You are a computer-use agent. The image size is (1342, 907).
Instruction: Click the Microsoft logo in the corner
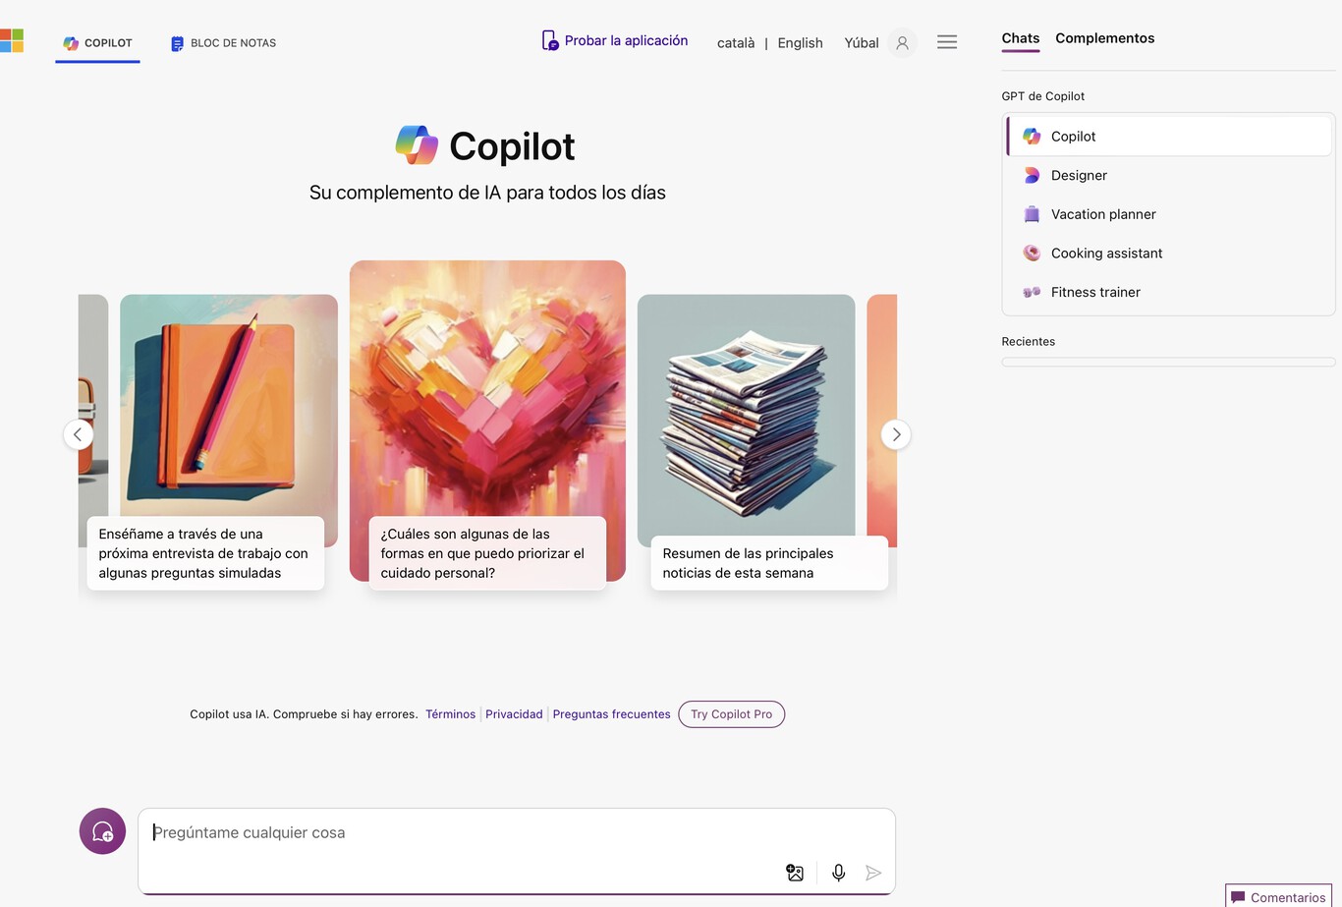click(13, 40)
